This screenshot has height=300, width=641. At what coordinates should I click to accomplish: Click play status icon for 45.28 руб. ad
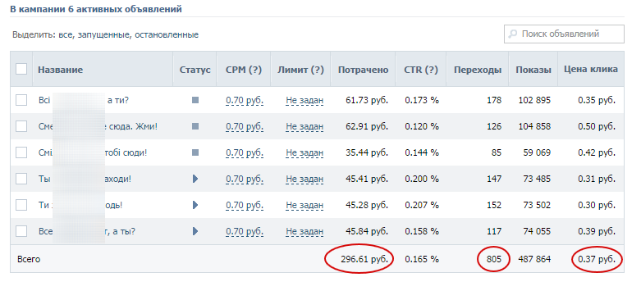195,205
